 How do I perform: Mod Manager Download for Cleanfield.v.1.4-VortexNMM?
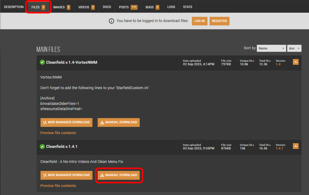pyautogui.click(x=66, y=122)
